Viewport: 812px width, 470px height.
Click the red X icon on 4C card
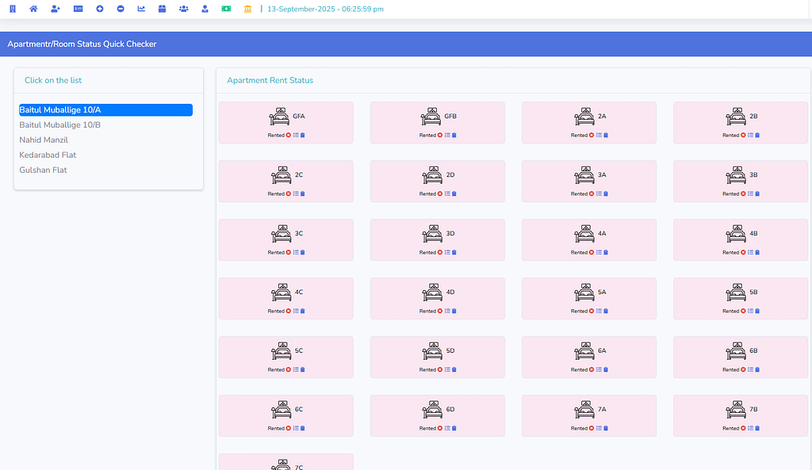289,311
